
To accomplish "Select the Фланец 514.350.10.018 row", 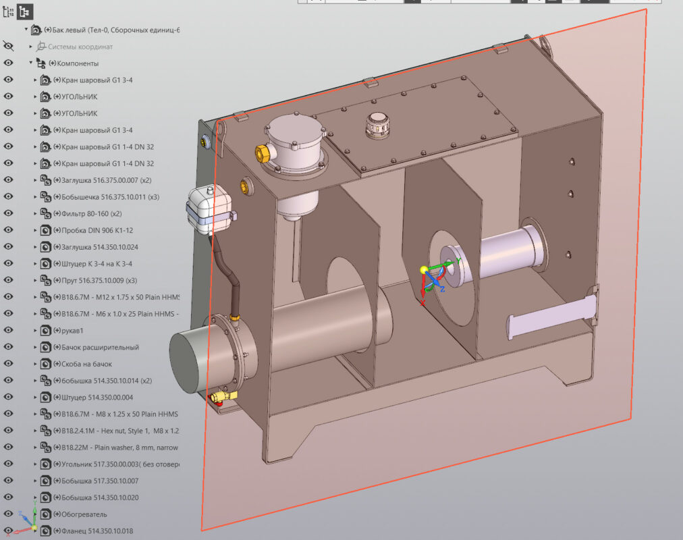I will (x=93, y=531).
